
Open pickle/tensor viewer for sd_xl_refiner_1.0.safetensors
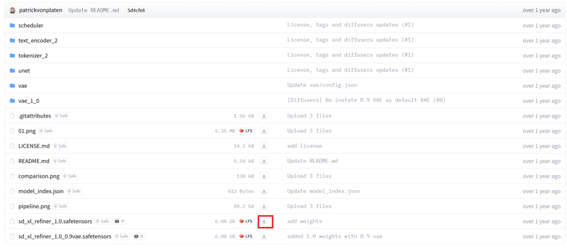120,221
